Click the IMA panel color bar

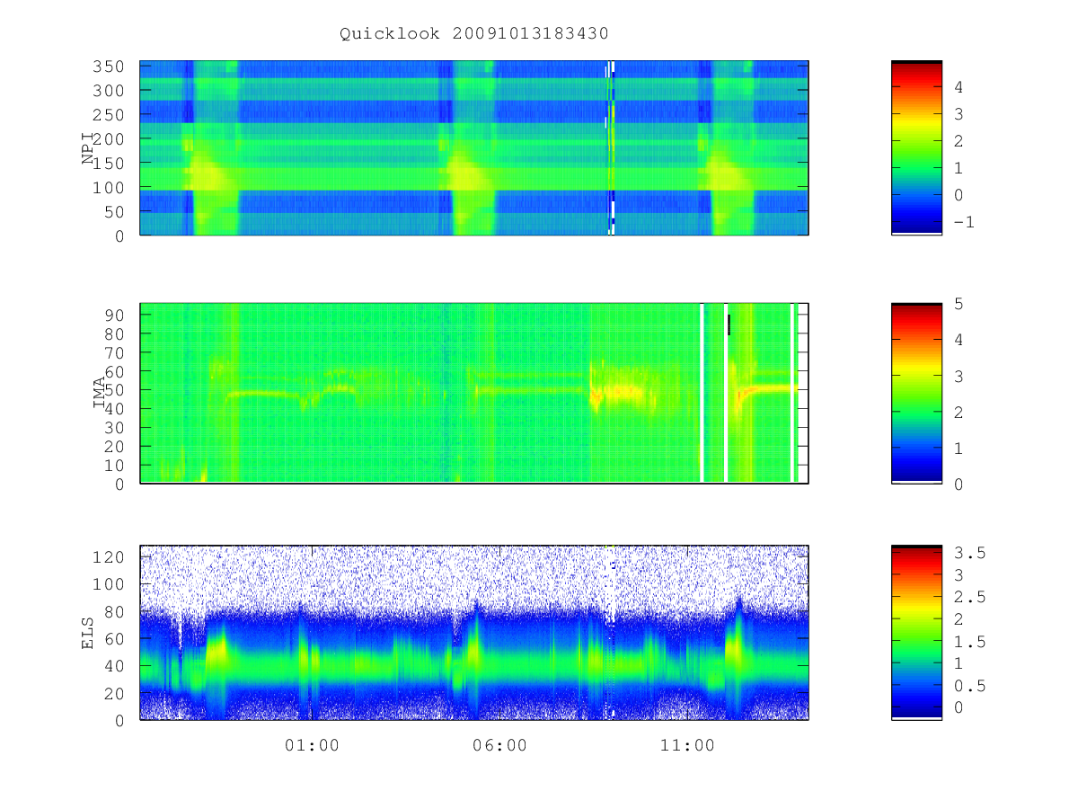tap(916, 393)
